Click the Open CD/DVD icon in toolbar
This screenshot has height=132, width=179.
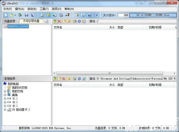coord(20,15)
